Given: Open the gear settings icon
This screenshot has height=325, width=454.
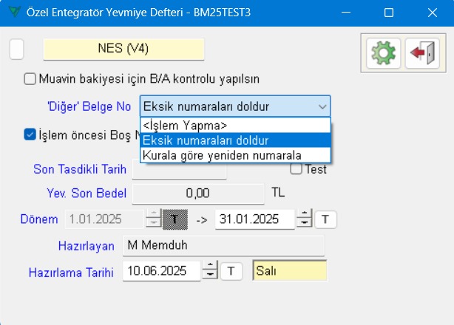Looking at the screenshot, I should point(382,52).
